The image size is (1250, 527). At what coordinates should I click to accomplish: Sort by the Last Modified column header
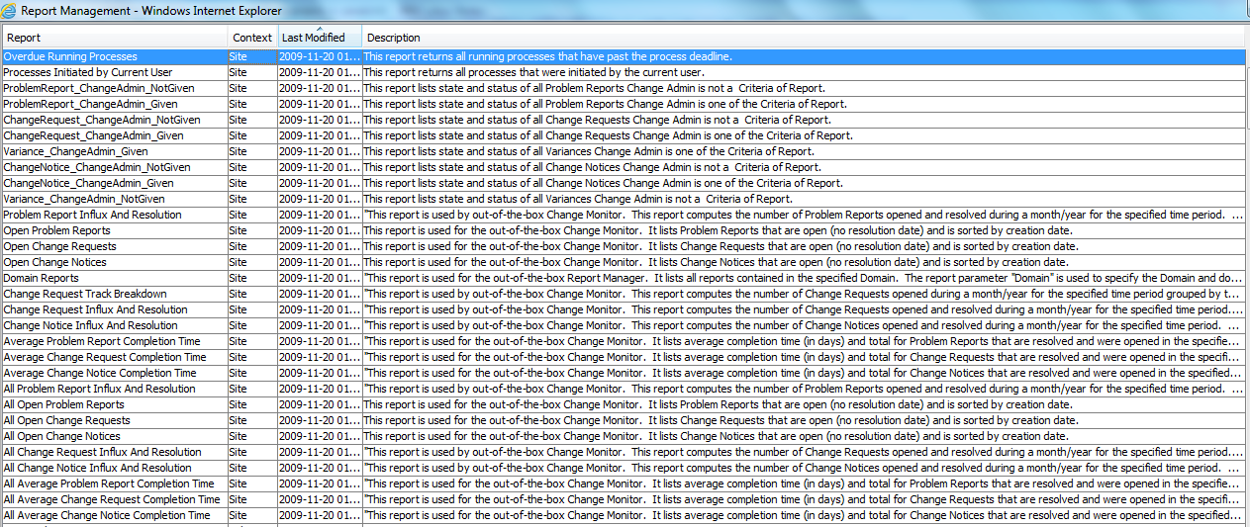coord(320,38)
